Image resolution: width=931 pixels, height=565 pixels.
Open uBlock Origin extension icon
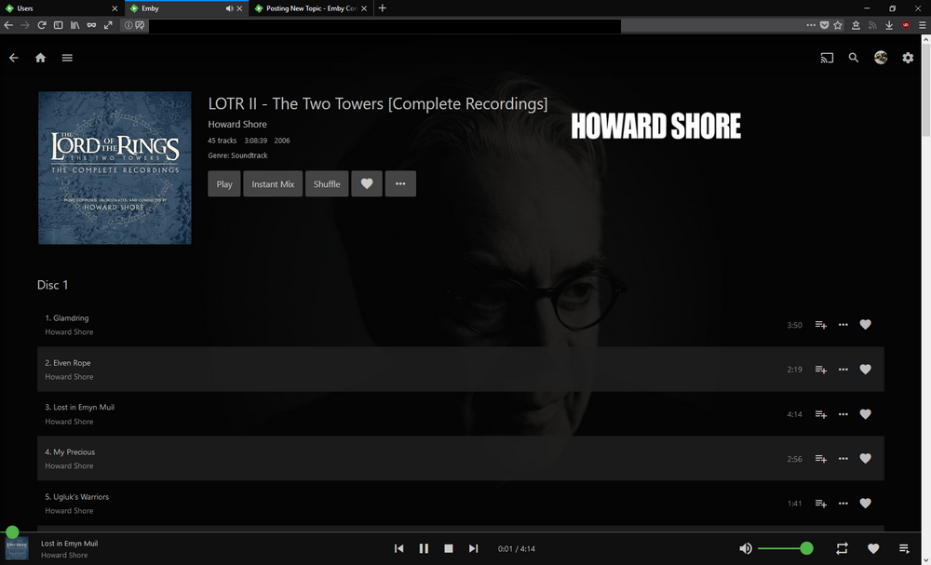[x=906, y=25]
